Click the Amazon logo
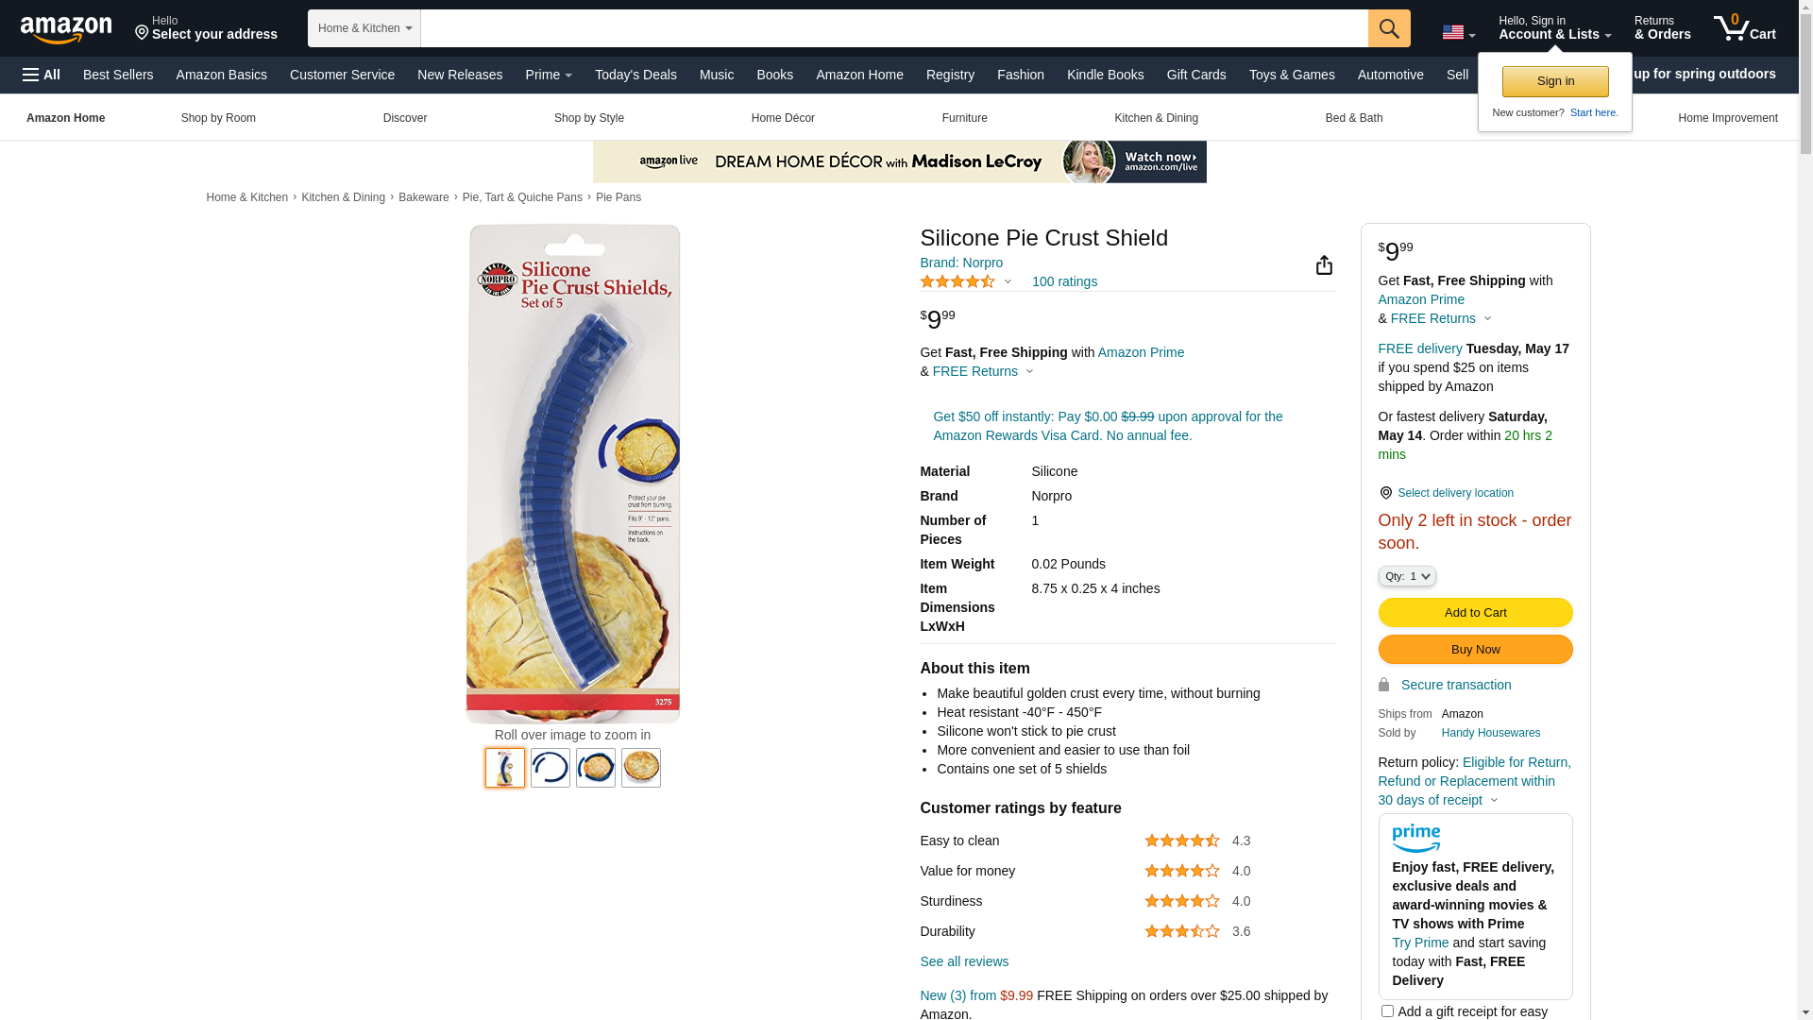 [66, 29]
